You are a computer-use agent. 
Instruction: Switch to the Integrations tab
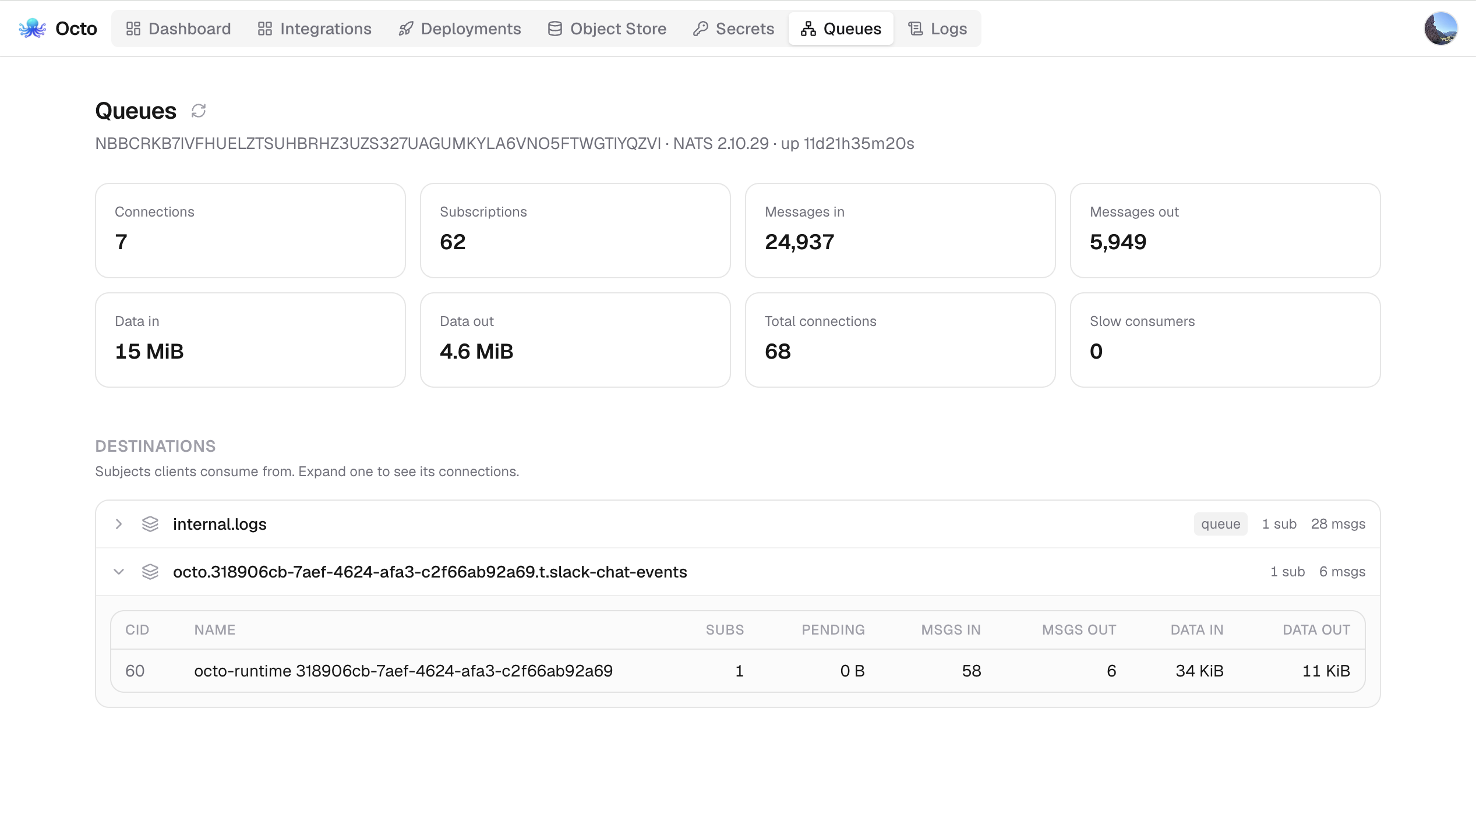[315, 29]
